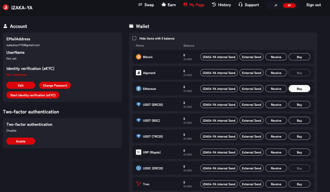
Task: Click the Change Password button
Action: click(x=55, y=85)
